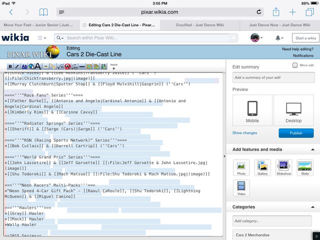Open Safari bookmarks
Viewport: 320px width, 240px height.
point(43,12)
